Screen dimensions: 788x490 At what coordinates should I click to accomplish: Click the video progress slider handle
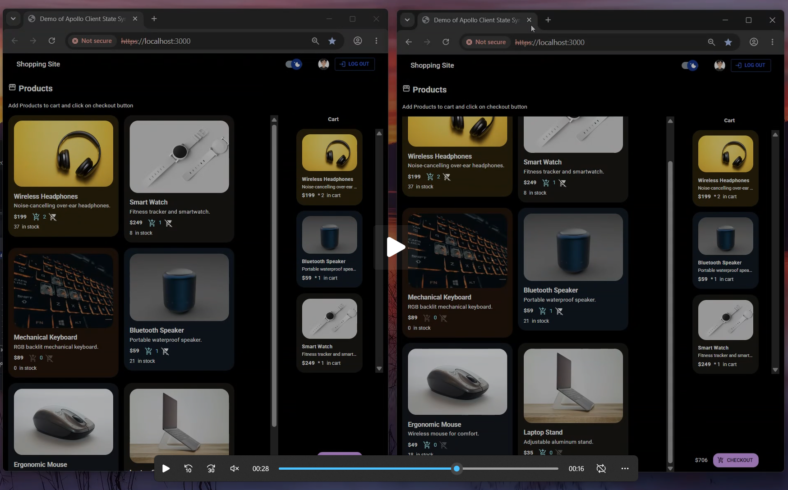457,469
